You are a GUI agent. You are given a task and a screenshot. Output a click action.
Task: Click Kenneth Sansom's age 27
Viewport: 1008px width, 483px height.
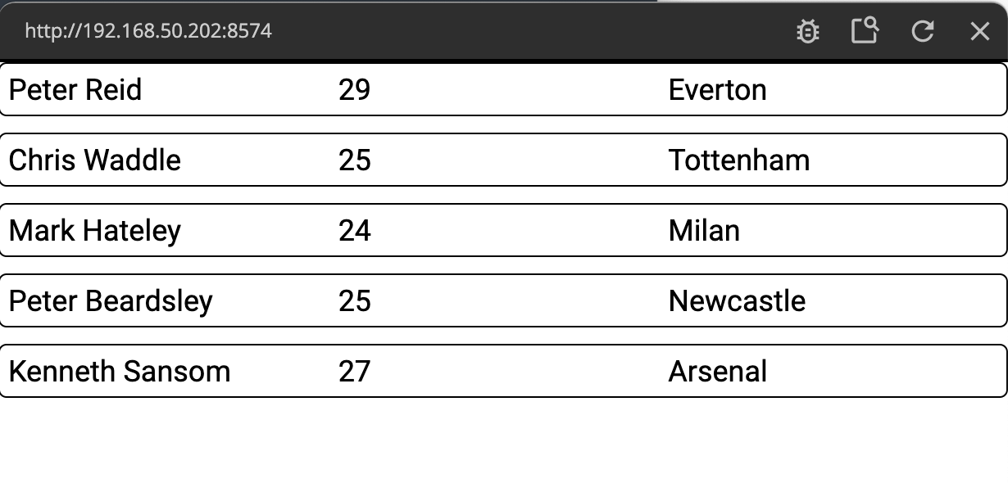pos(354,371)
